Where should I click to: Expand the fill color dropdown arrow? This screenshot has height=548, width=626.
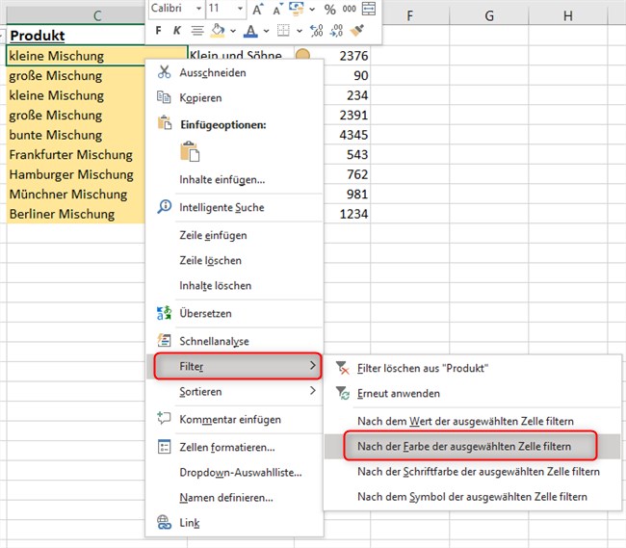233,31
